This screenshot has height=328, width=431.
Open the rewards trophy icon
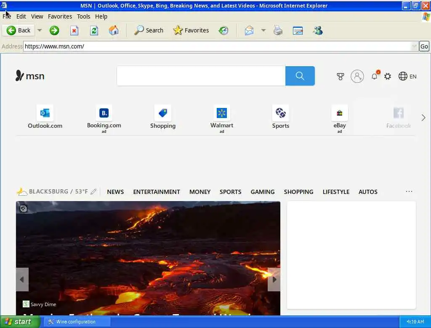click(340, 77)
